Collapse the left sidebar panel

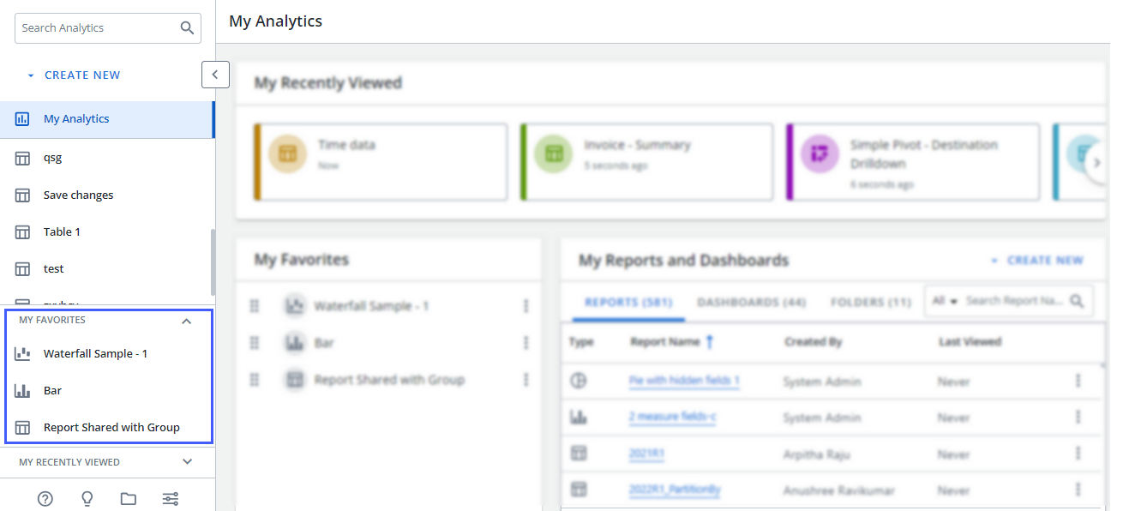pyautogui.click(x=215, y=75)
